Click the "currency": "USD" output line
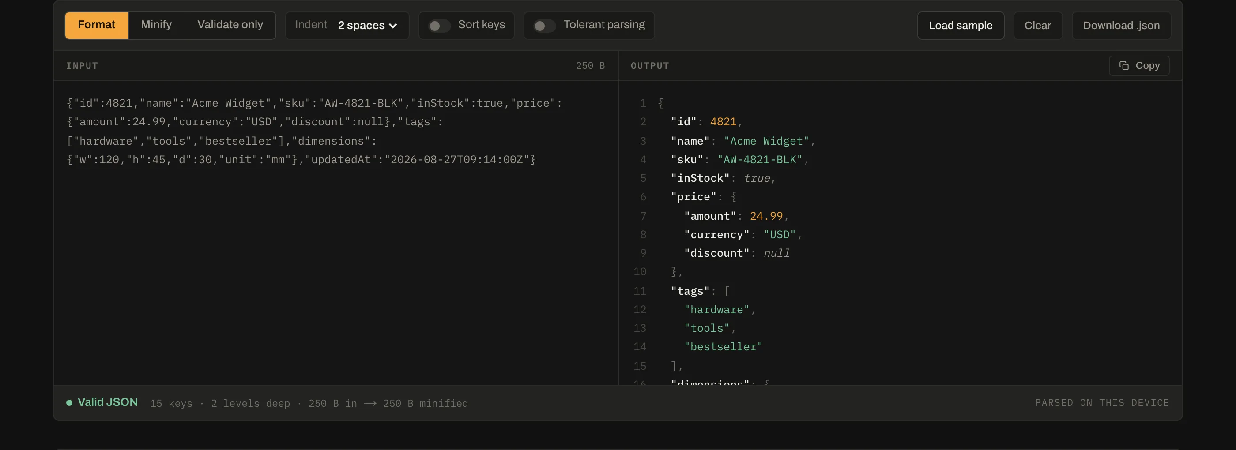Screen dimensions: 1236x450 743,235
